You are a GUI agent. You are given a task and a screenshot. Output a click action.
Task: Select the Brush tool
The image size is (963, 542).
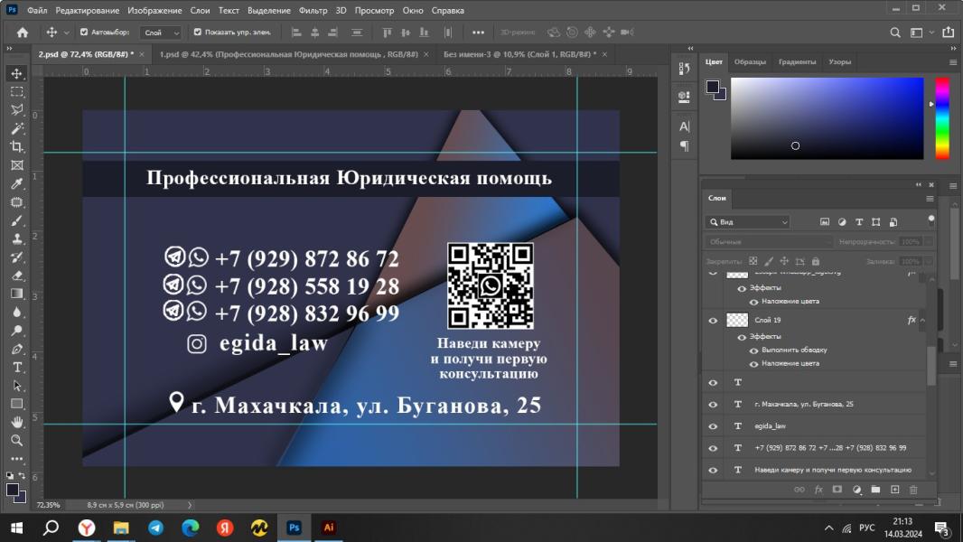tap(16, 220)
